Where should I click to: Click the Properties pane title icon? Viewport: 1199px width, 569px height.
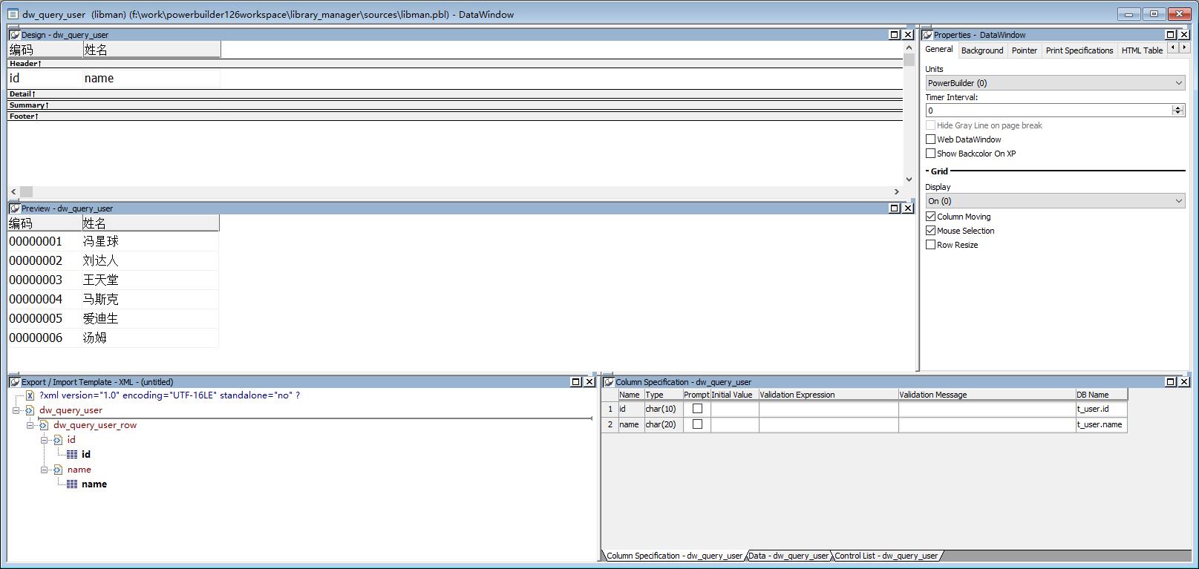click(x=927, y=35)
